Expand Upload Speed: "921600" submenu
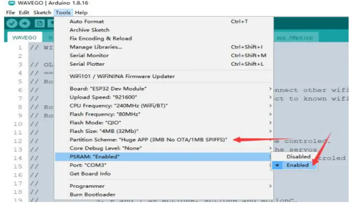Viewport: 351px width, 204px height. click(164, 97)
